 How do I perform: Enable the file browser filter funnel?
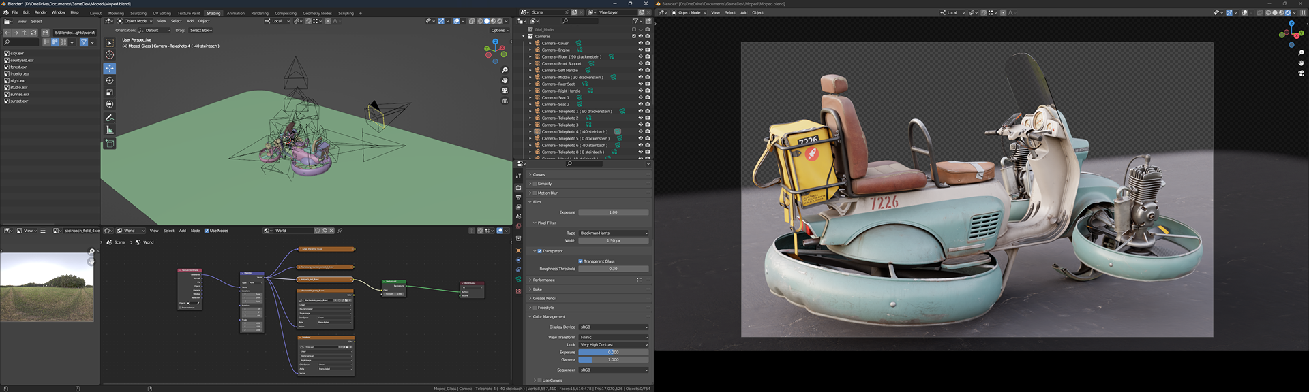pyautogui.click(x=84, y=42)
